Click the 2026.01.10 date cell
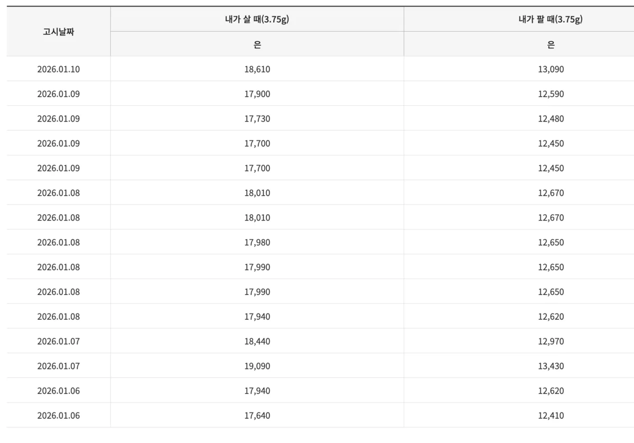Viewport: 634px width, 443px height. coord(59,69)
